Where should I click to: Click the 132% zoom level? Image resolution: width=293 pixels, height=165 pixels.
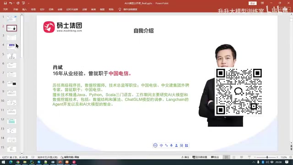coord(284,157)
